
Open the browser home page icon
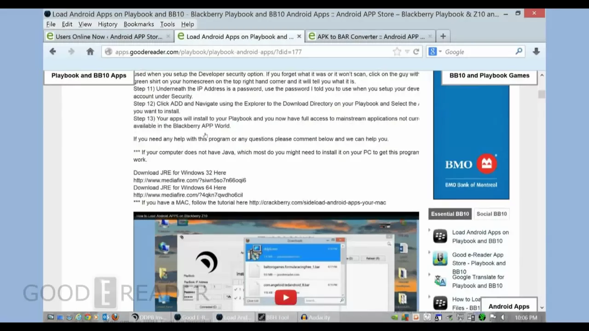coord(90,51)
